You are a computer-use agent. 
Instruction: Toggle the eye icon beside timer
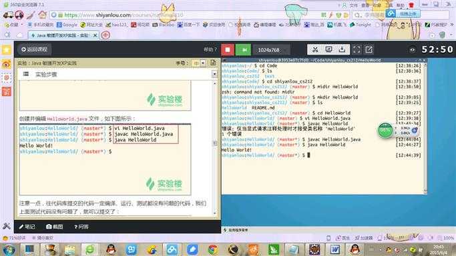[x=412, y=50]
